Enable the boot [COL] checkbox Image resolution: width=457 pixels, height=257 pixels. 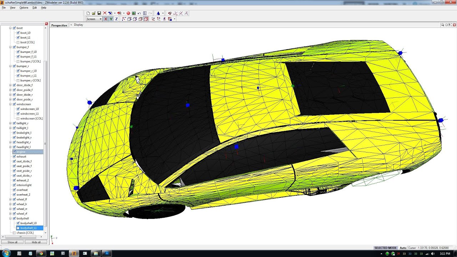[18, 42]
